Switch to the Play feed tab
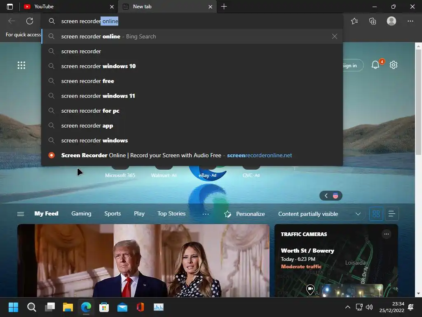This screenshot has width=422, height=317. point(139,213)
